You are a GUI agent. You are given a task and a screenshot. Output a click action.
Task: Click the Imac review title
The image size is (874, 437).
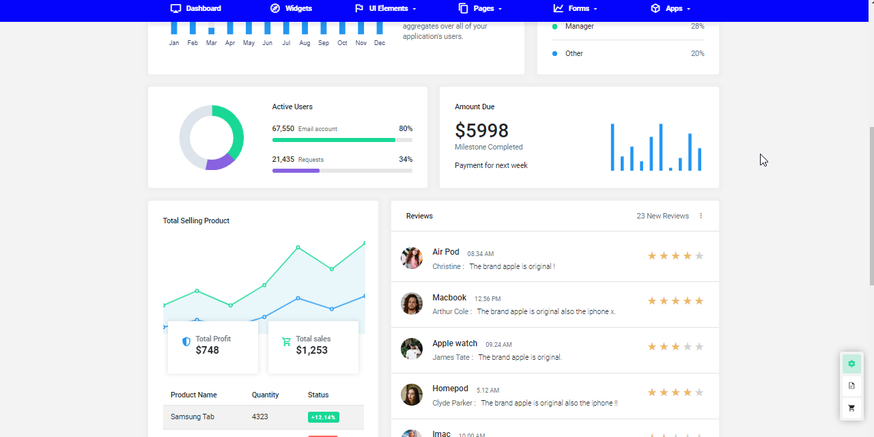click(442, 434)
